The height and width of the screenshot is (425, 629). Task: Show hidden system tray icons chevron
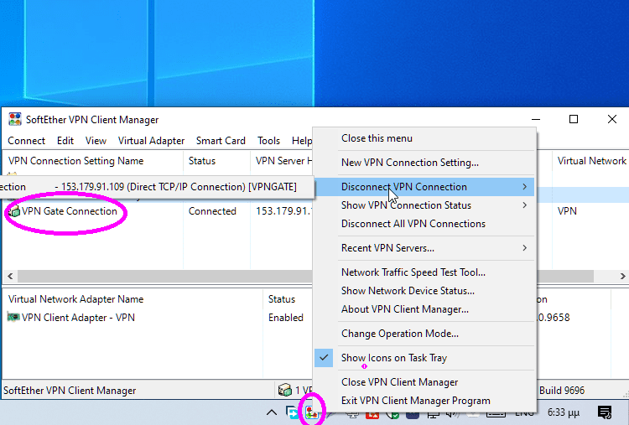(272, 412)
